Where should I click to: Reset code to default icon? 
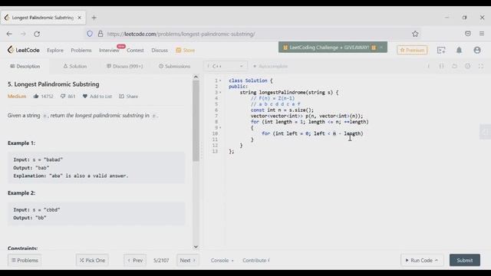[454, 67]
